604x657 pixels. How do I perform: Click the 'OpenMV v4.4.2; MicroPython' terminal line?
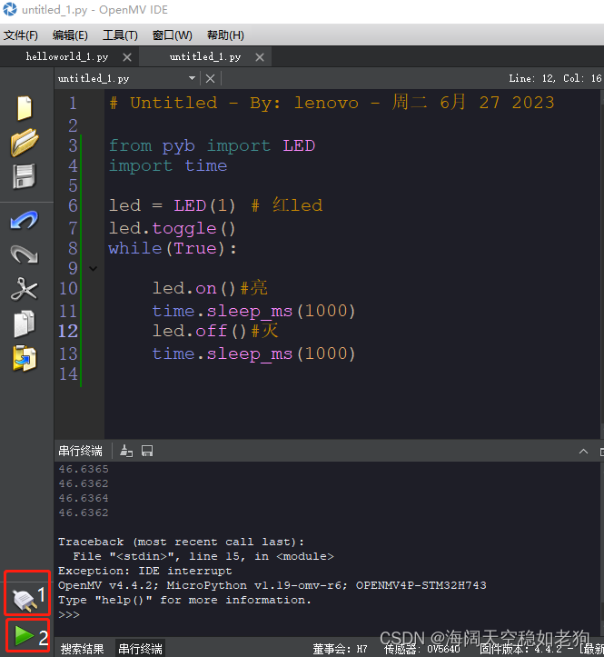coord(272,585)
